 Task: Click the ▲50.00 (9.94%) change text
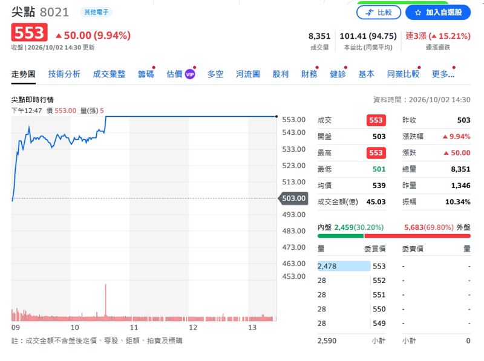coord(93,36)
